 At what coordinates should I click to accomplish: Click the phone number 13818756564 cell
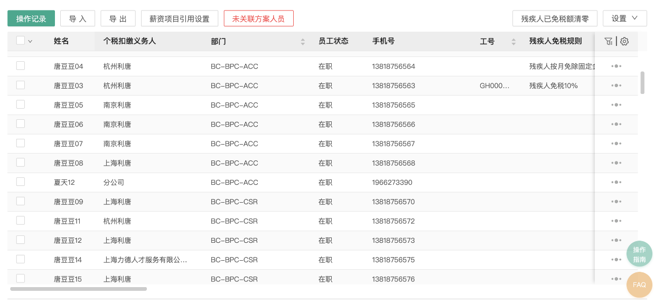(x=393, y=66)
